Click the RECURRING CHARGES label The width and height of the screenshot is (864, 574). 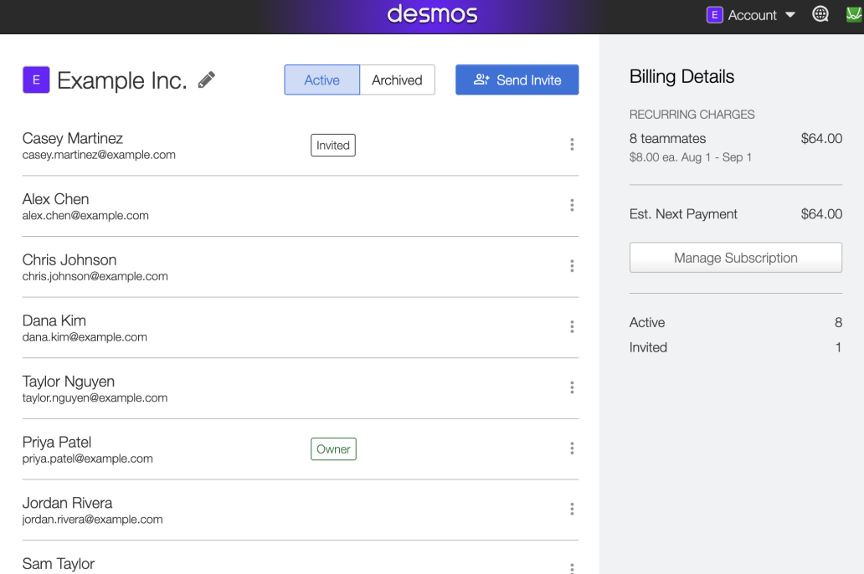coord(692,115)
